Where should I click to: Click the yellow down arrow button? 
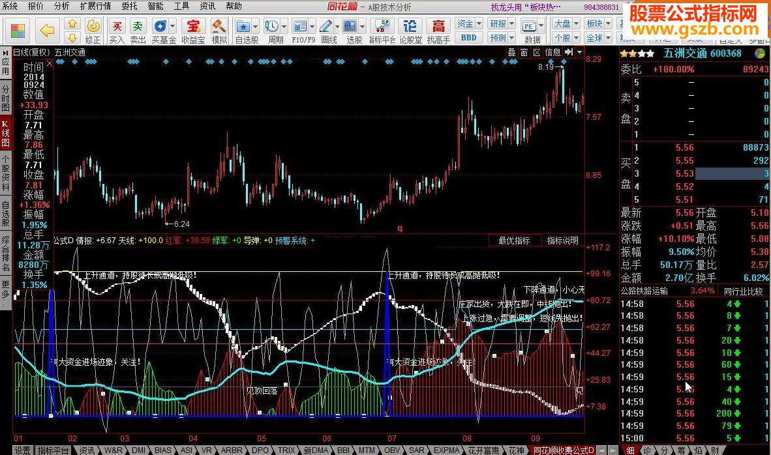pos(72,38)
